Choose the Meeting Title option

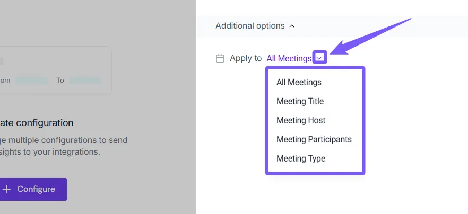click(300, 101)
